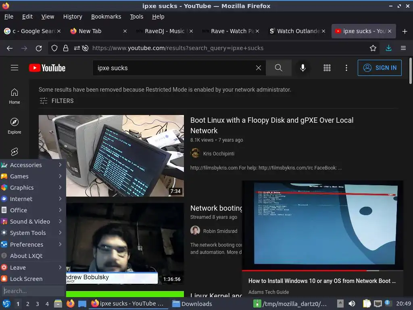
Task: Open the Tools menu
Action: coord(136,17)
